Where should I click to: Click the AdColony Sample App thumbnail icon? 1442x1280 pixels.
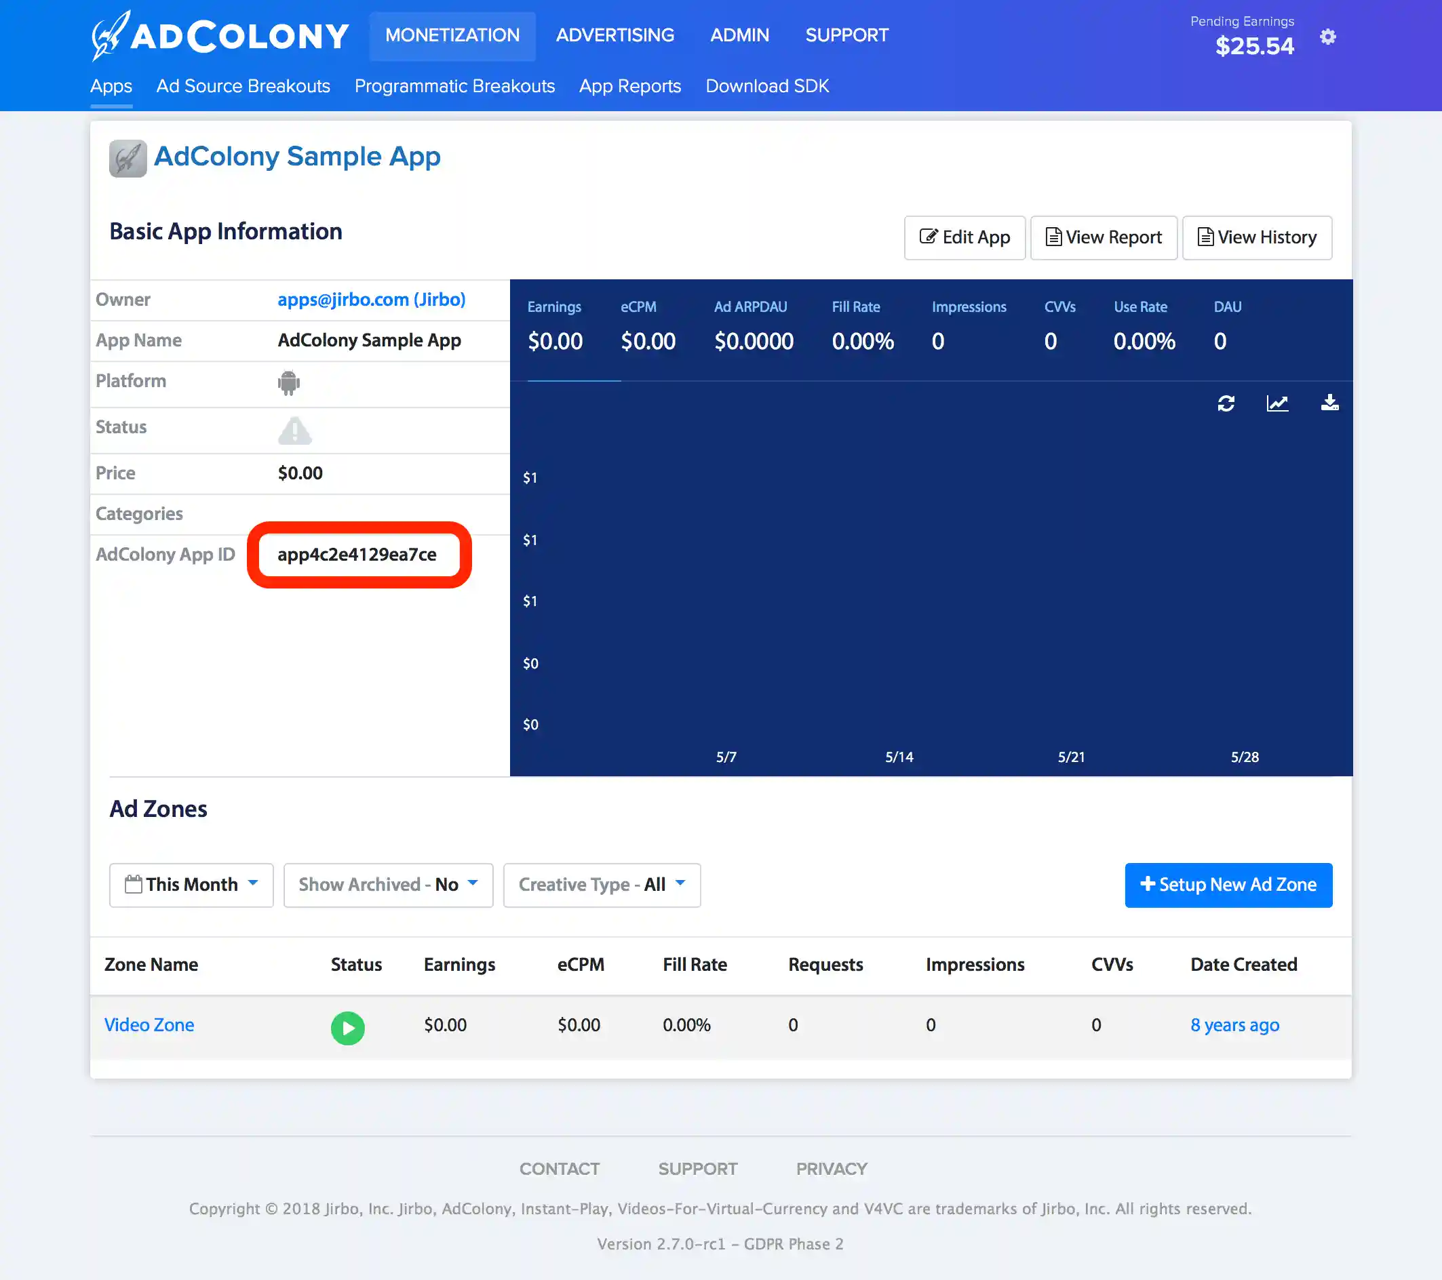pos(128,158)
